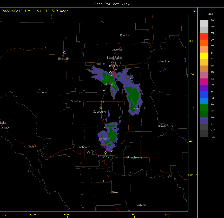Click the asterisk marker above Limestone
Screen dimensions: 224x218
40,90
